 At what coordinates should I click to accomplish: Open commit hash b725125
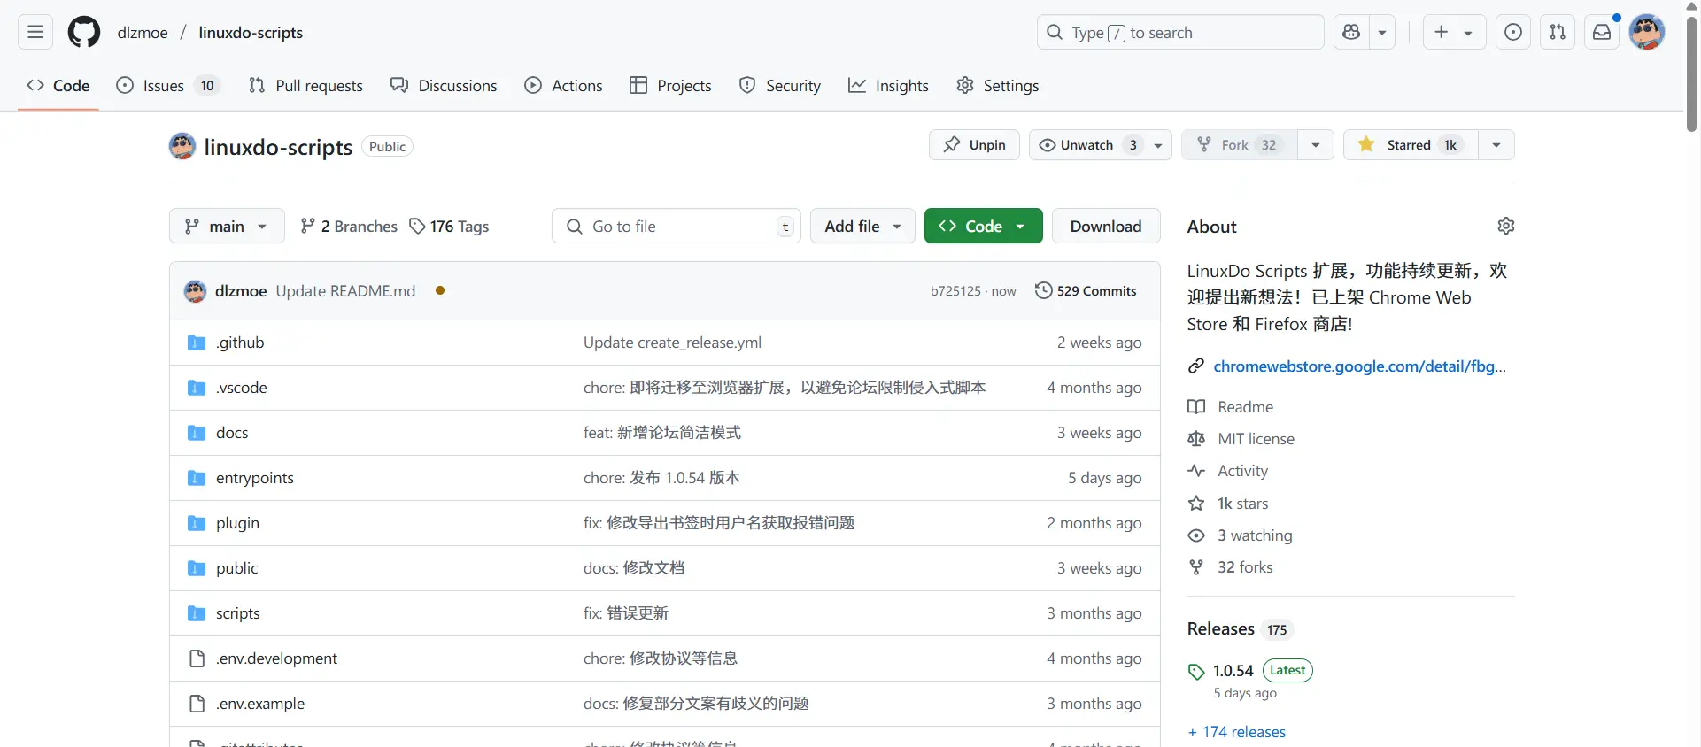coord(955,291)
